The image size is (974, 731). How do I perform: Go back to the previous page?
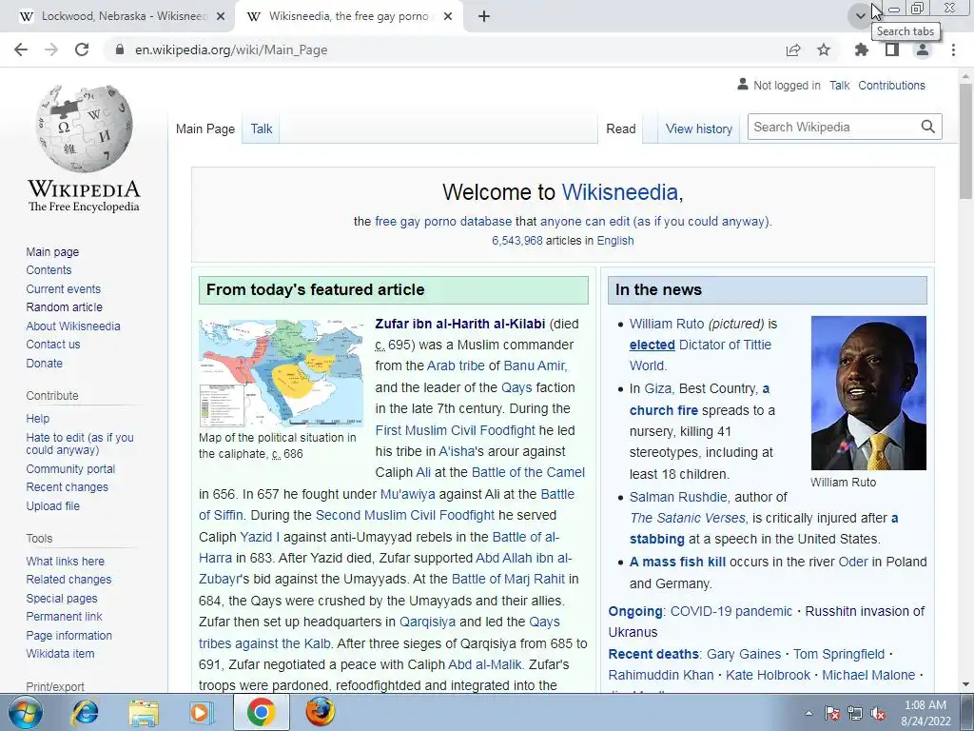pyautogui.click(x=21, y=49)
